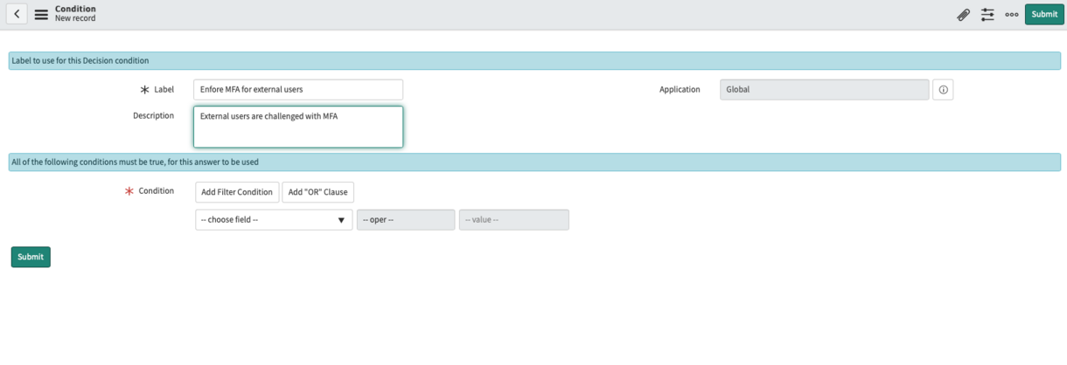Go back using the left chevron button
1067x365 pixels.
click(x=17, y=14)
